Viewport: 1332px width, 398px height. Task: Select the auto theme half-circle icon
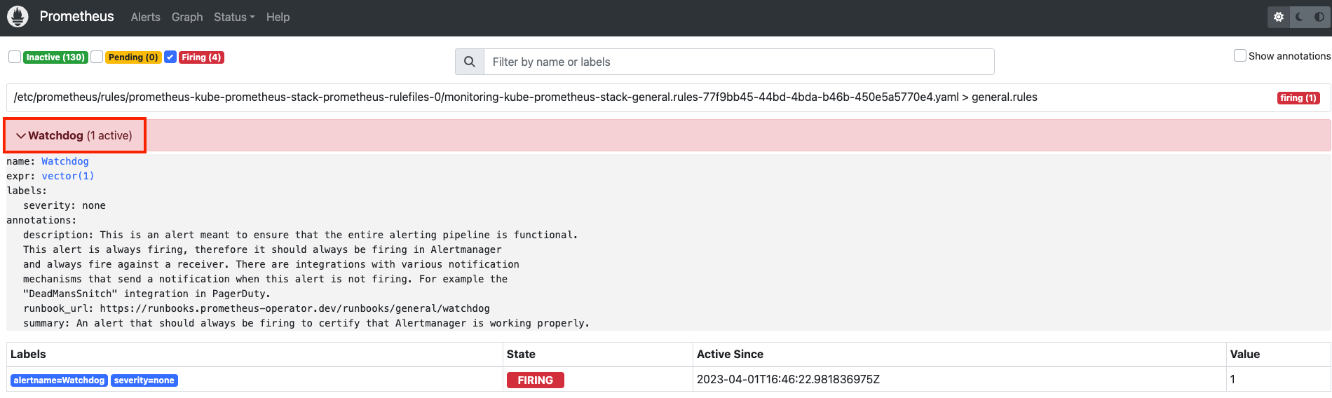click(x=1319, y=18)
